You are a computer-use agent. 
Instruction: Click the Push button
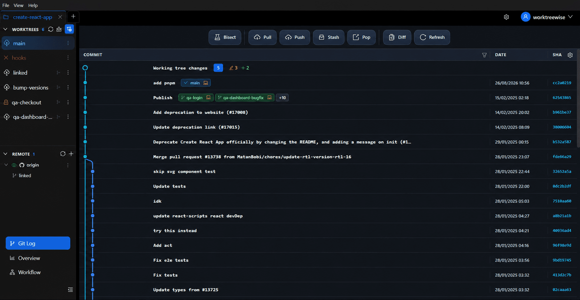pyautogui.click(x=295, y=37)
